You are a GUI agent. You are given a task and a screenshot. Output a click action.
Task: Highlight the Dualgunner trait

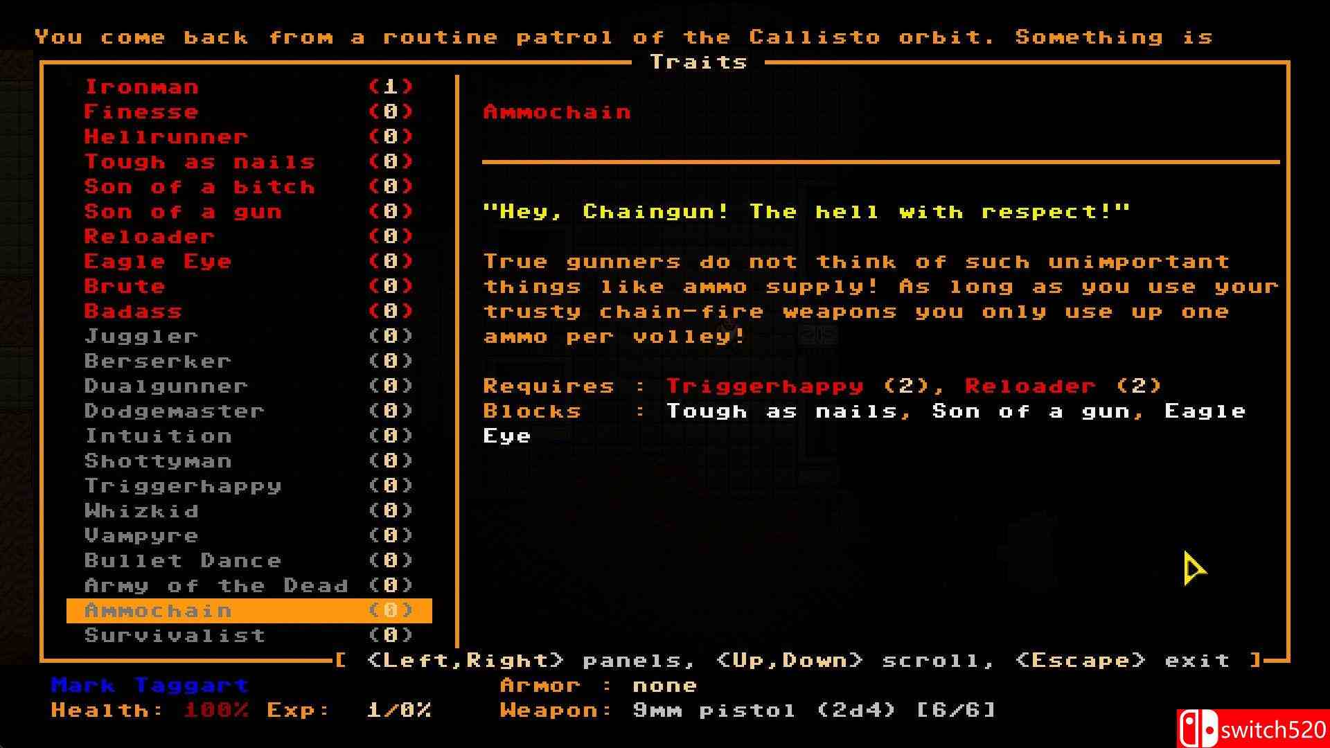[166, 386]
